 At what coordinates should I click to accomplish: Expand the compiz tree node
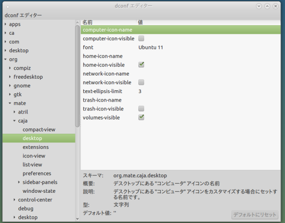tap(10, 68)
